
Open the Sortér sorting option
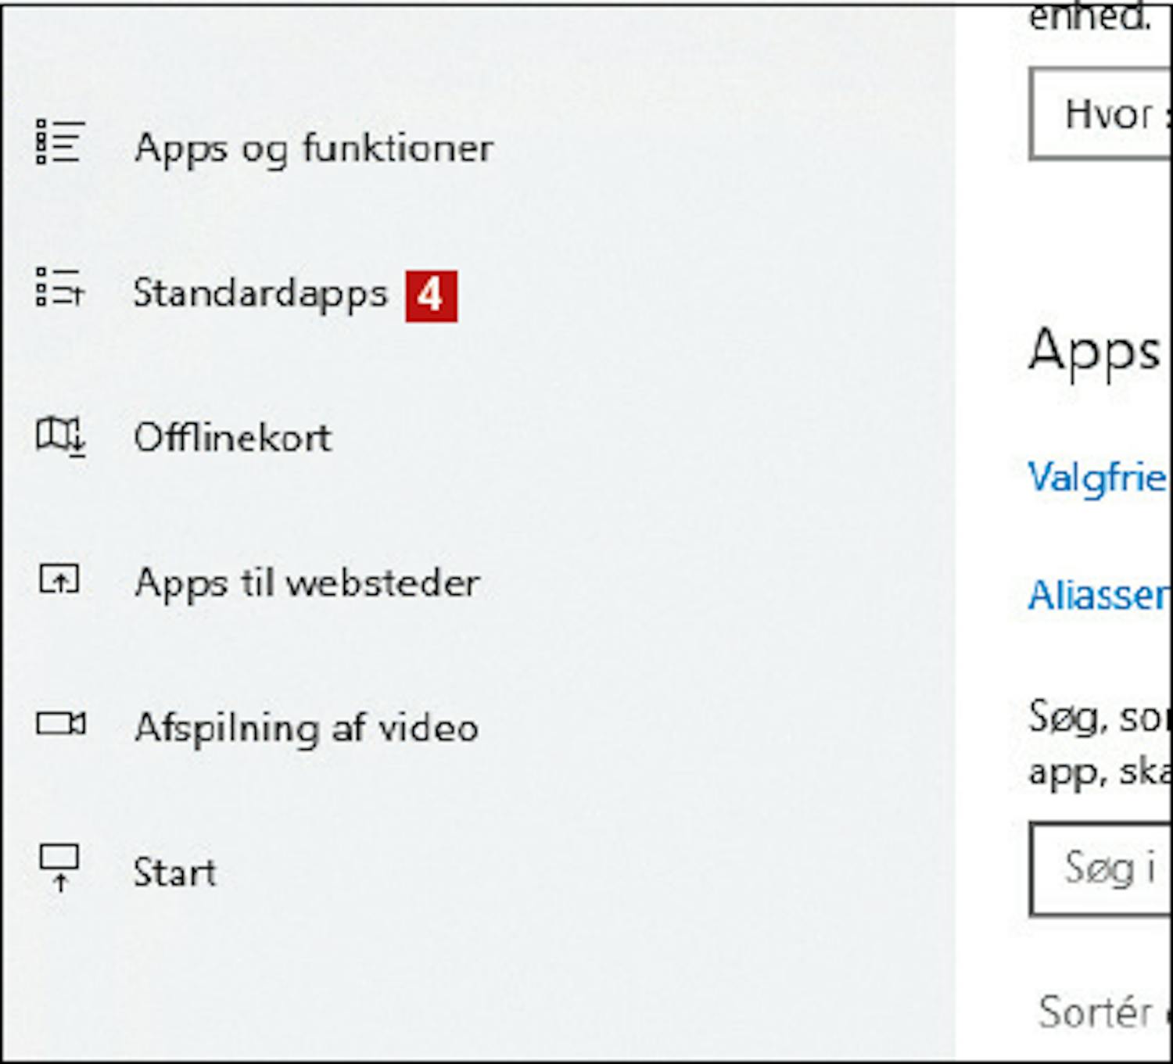[1103, 1012]
